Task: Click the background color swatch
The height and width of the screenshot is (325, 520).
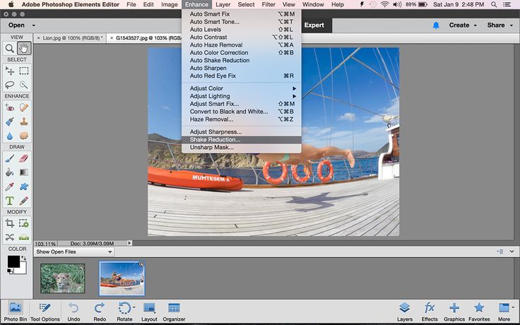Action: click(23, 269)
